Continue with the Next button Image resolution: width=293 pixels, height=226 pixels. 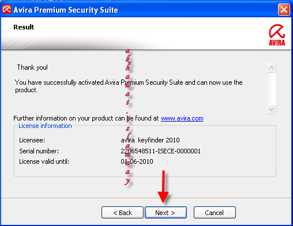click(x=166, y=213)
